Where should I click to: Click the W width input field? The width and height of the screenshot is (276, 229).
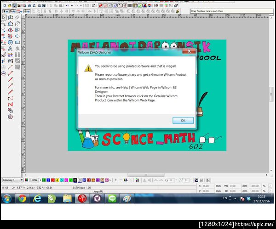tap(235, 186)
